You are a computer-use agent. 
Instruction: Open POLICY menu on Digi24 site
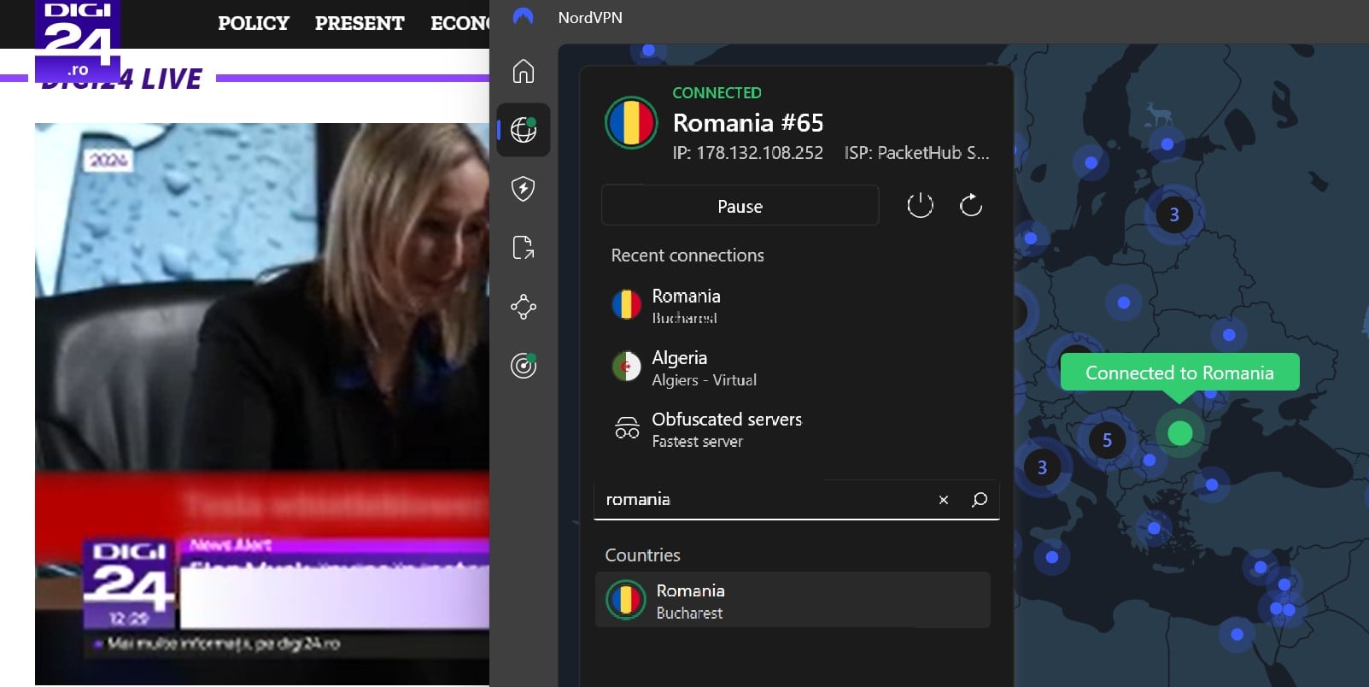point(254,23)
